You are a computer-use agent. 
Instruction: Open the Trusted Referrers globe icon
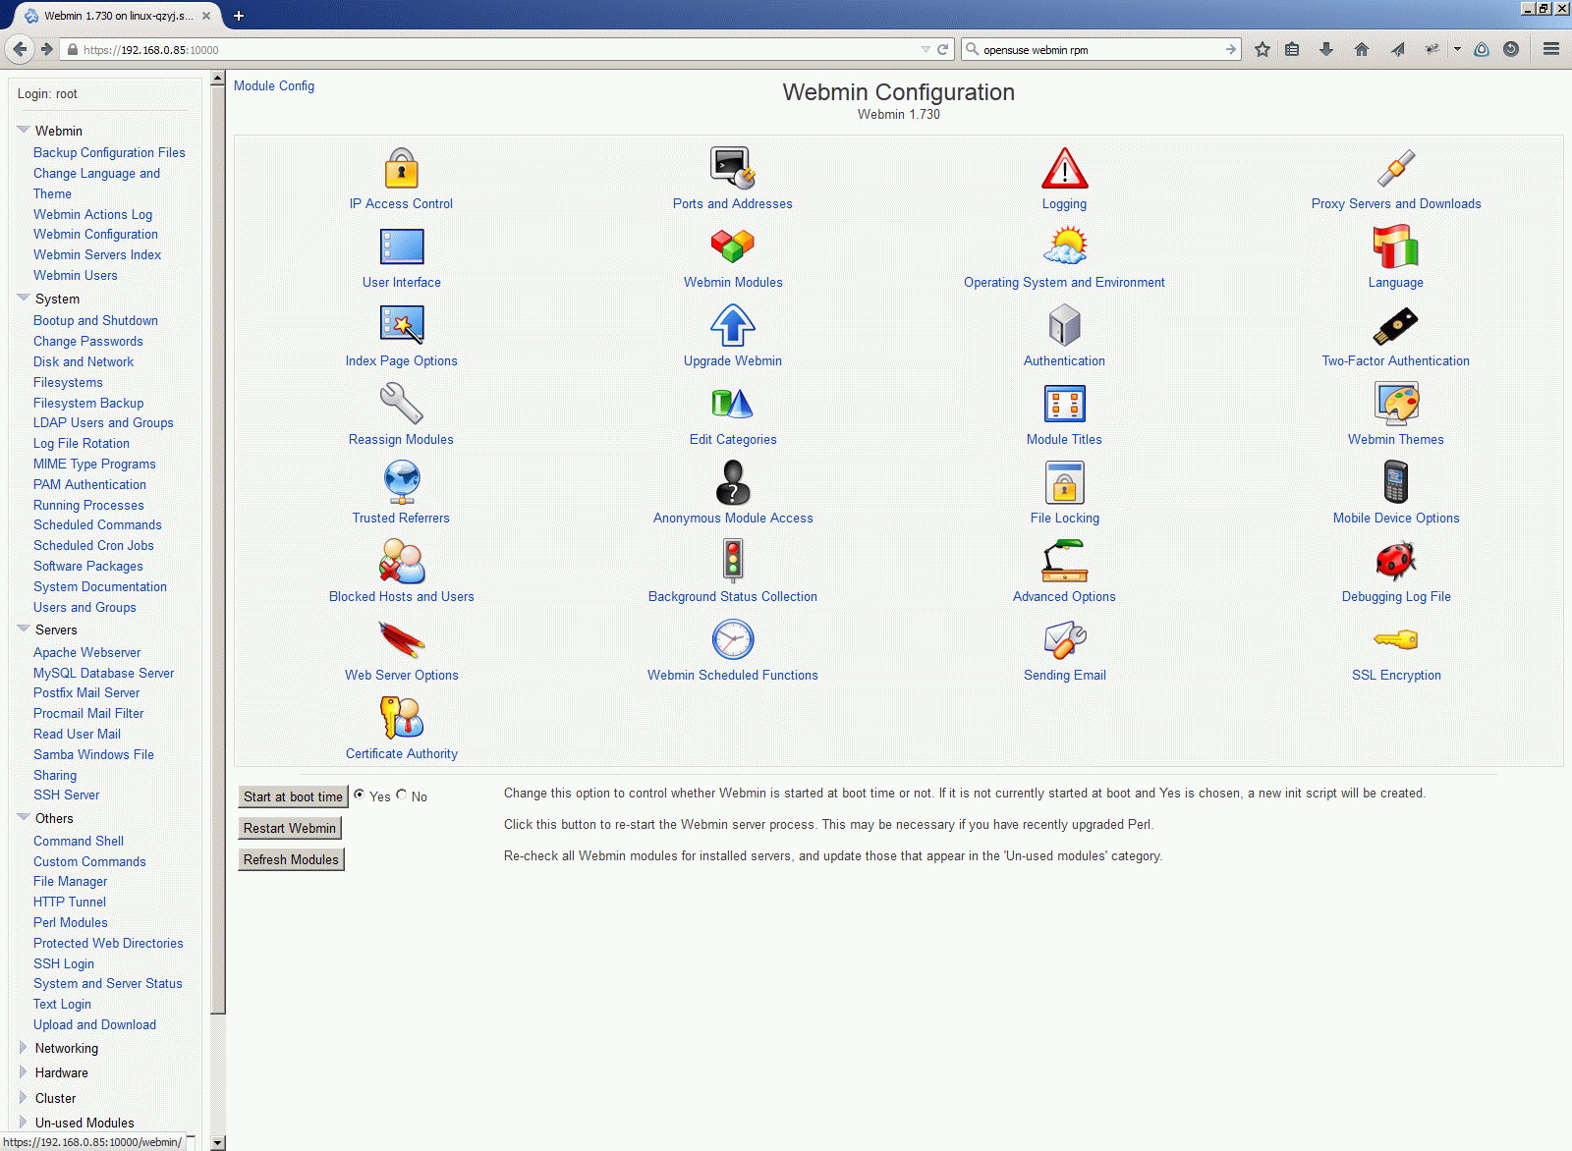tap(401, 482)
